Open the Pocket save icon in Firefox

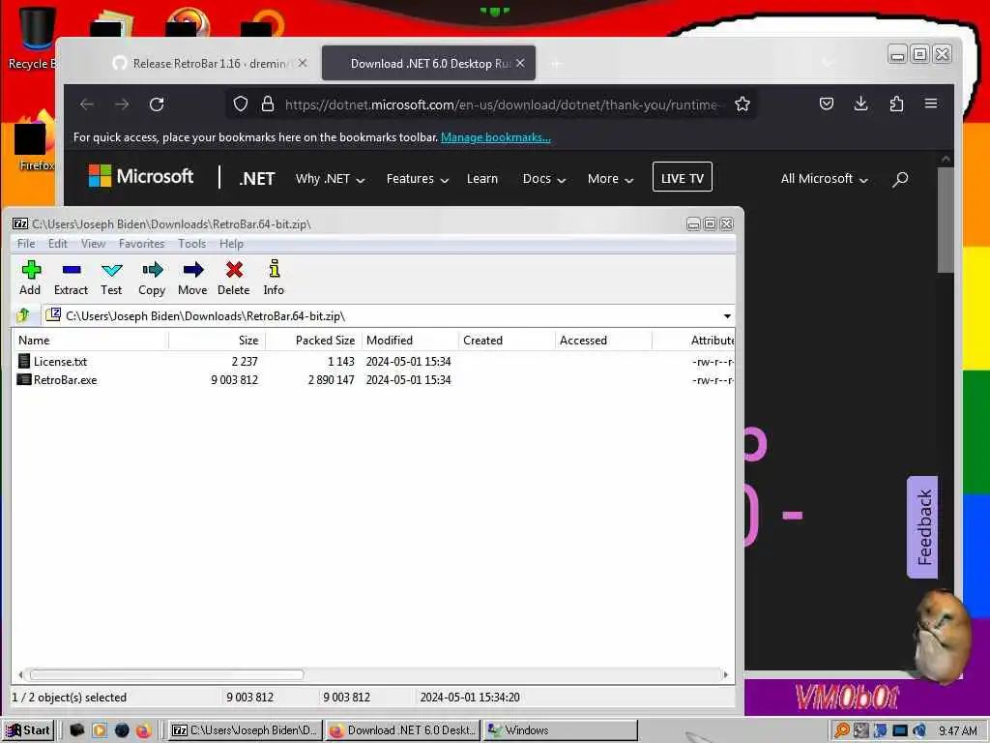point(827,104)
